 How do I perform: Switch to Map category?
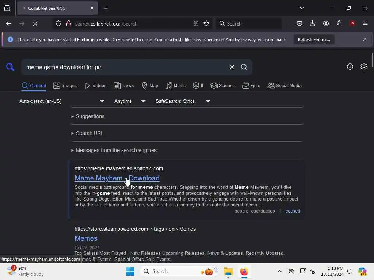[150, 85]
